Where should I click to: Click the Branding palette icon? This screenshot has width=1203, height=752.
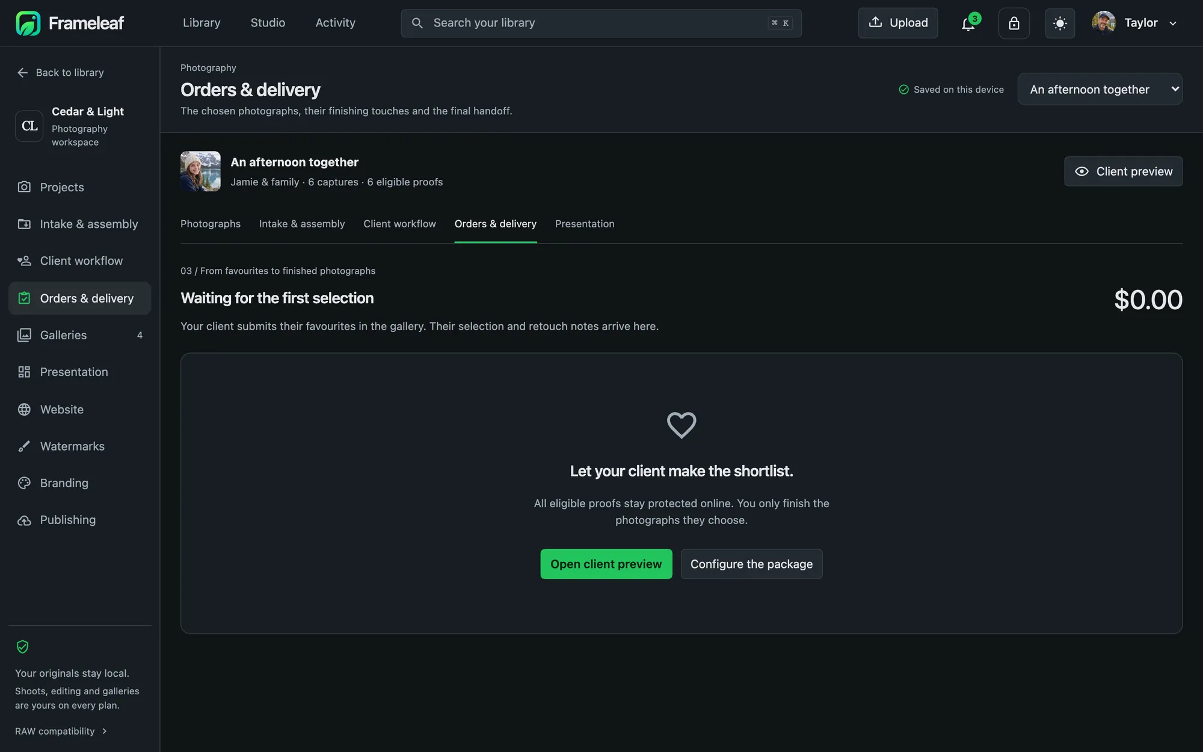point(24,483)
